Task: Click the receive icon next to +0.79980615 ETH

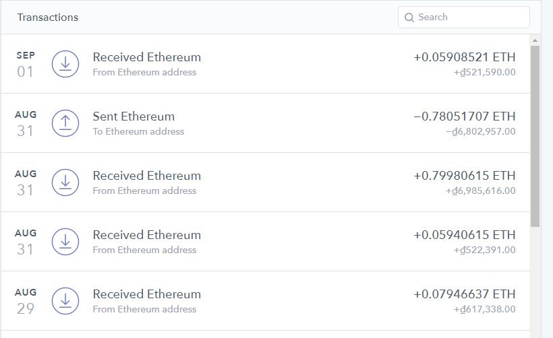Action: pyautogui.click(x=65, y=182)
